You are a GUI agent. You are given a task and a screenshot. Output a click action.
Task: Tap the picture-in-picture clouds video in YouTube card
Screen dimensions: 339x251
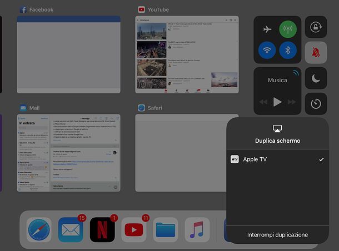(225, 80)
